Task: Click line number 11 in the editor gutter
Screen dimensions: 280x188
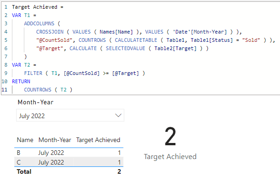Action: [x=5, y=90]
